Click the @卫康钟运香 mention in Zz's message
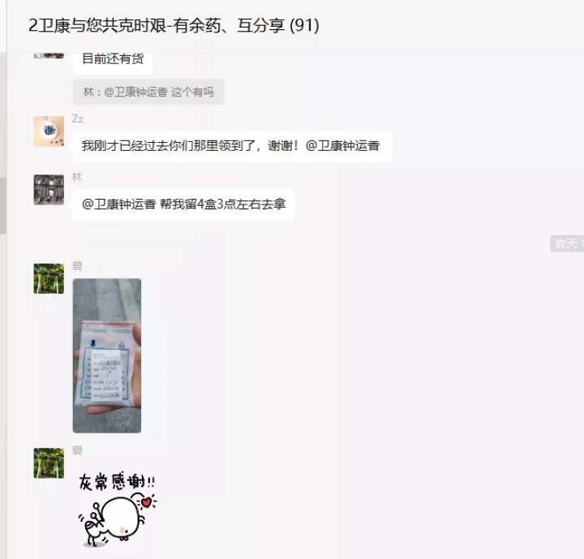Viewport: 584px width, 559px height. click(342, 146)
